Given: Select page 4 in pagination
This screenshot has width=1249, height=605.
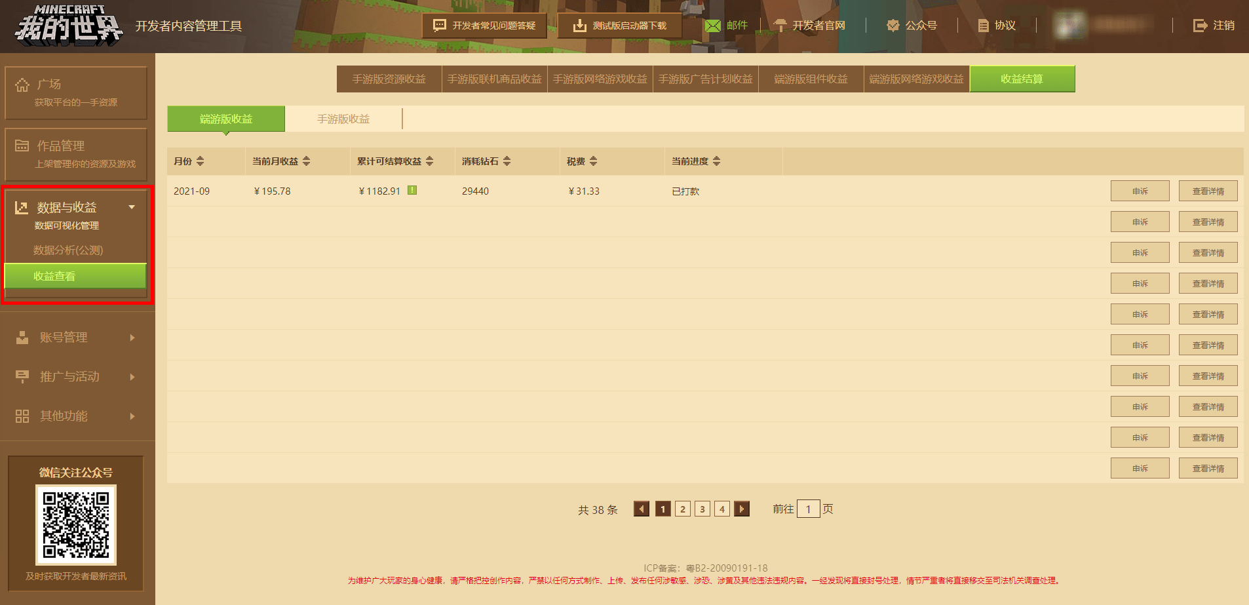Looking at the screenshot, I should [722, 509].
